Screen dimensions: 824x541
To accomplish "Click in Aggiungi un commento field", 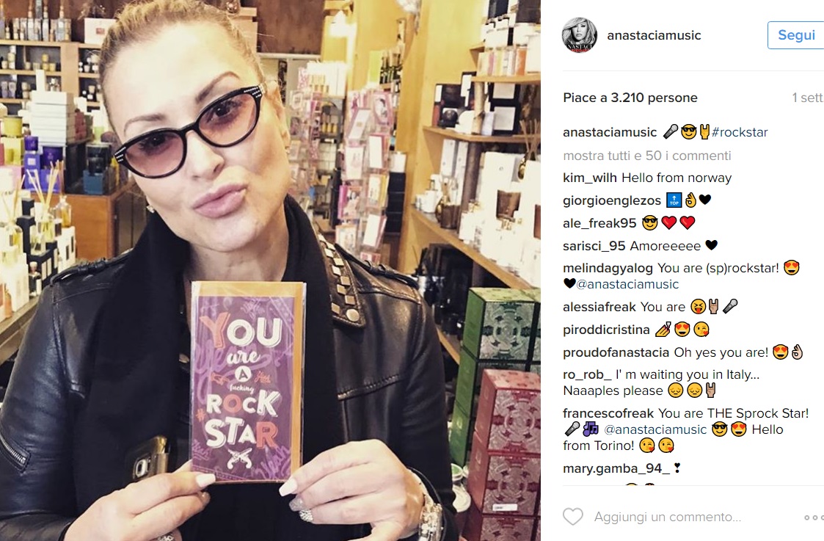I will click(668, 517).
